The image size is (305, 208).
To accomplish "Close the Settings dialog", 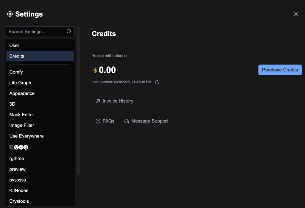I will coord(296,14).
